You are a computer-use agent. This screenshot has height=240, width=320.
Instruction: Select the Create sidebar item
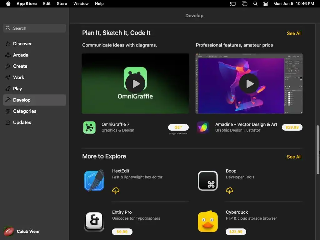click(34, 66)
